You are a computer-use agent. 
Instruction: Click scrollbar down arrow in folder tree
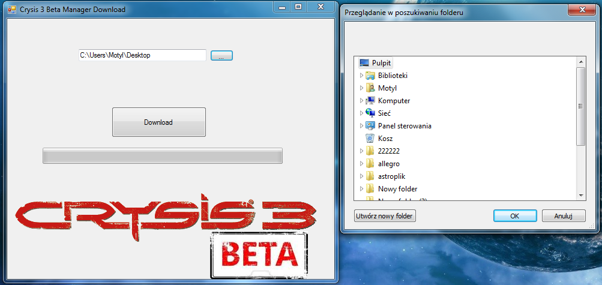[581, 196]
